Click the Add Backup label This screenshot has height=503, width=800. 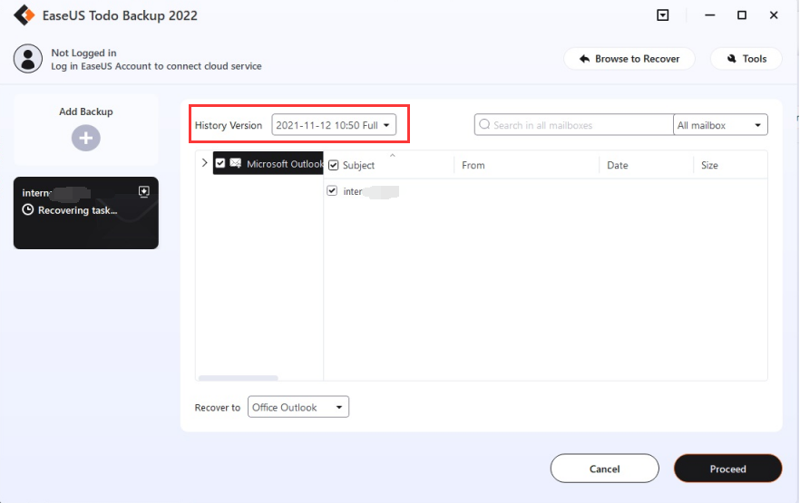85,111
